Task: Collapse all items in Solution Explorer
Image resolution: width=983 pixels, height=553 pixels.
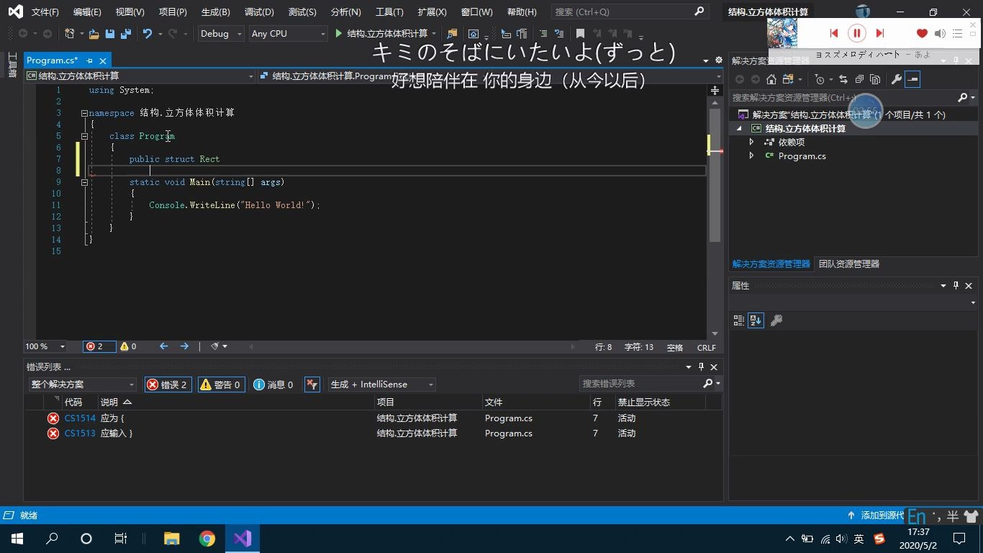Action: click(860, 79)
